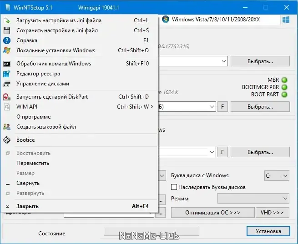The height and width of the screenshot is (244, 298).
Task: Select Локальные установки Windows entry
Action: pos(80,50)
